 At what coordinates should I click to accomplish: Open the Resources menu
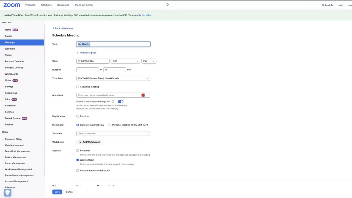click(x=63, y=5)
